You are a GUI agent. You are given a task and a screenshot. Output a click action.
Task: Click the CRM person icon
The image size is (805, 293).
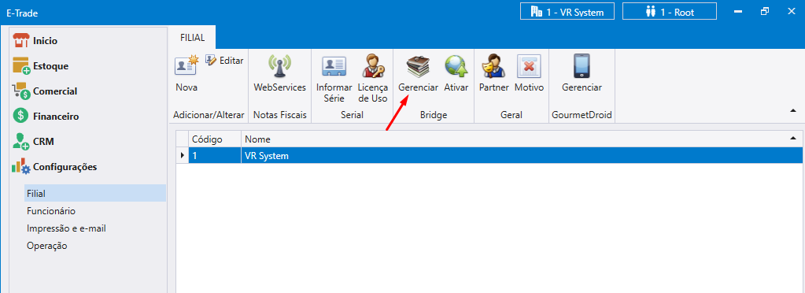(21, 142)
